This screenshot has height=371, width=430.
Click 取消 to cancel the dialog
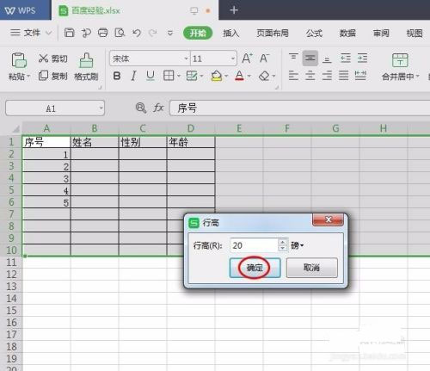pos(312,268)
